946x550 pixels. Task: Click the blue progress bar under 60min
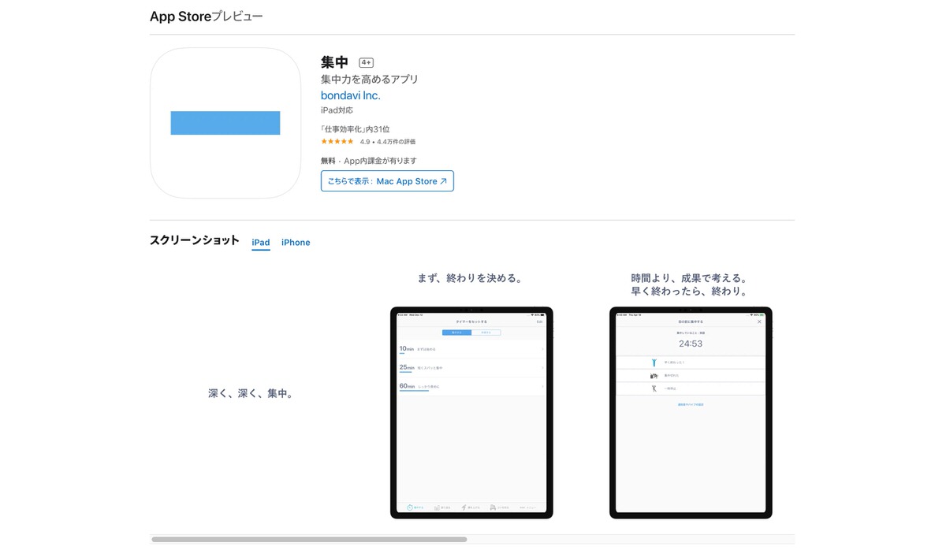click(414, 391)
